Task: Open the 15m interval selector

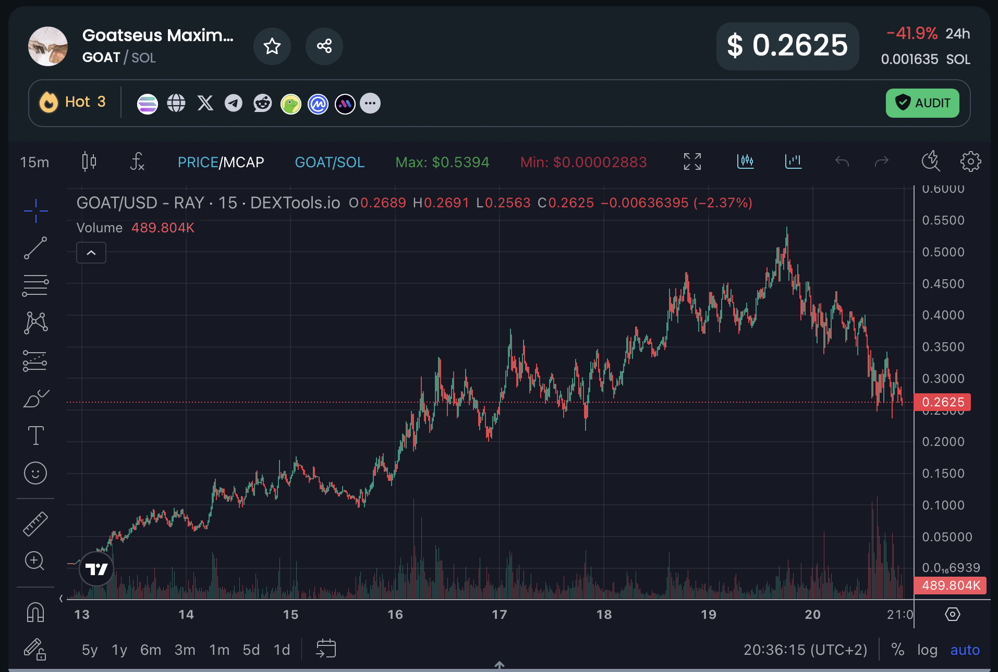Action: tap(34, 162)
